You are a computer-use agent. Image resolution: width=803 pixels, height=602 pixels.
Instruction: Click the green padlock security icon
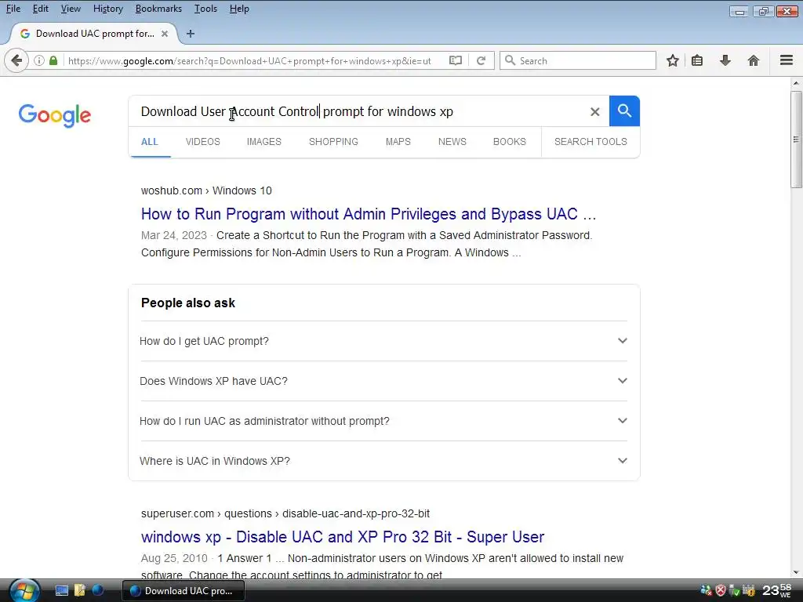click(53, 60)
